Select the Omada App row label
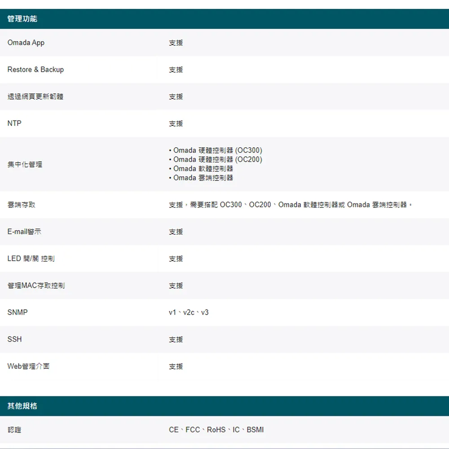449x449 pixels. pos(26,43)
